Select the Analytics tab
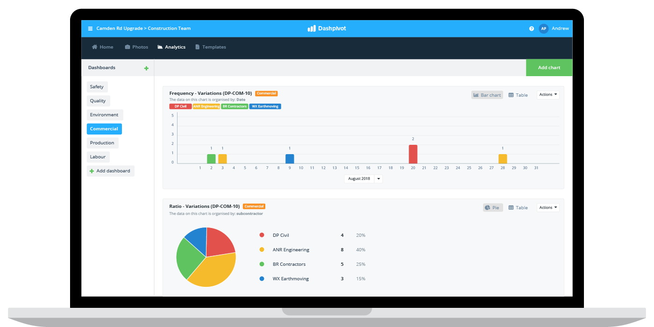This screenshot has width=654, height=327. (x=171, y=47)
